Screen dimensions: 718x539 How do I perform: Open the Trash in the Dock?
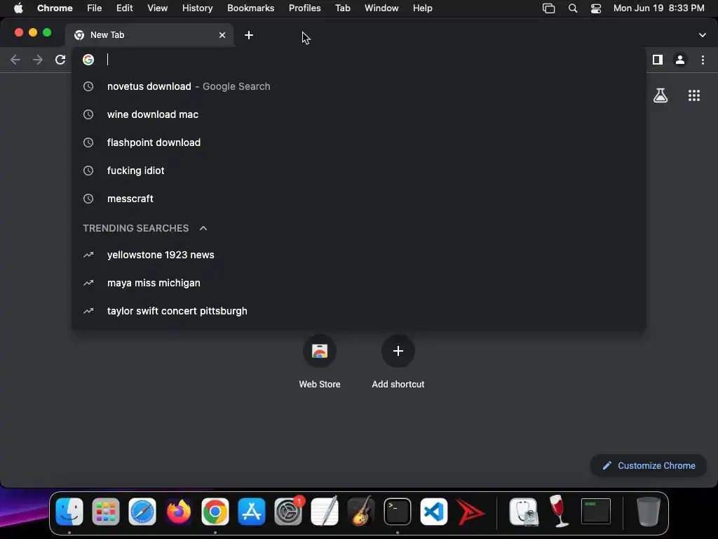tap(649, 512)
